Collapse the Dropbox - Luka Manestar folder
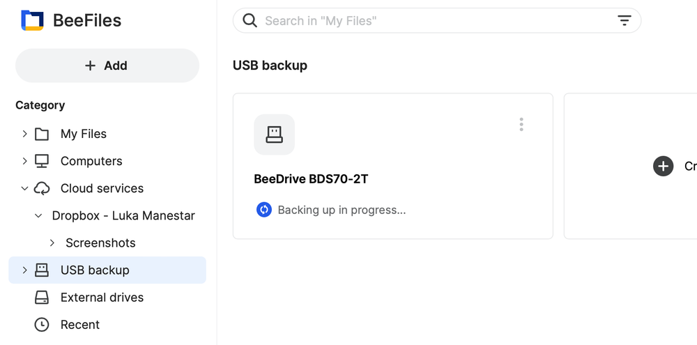 tap(38, 215)
